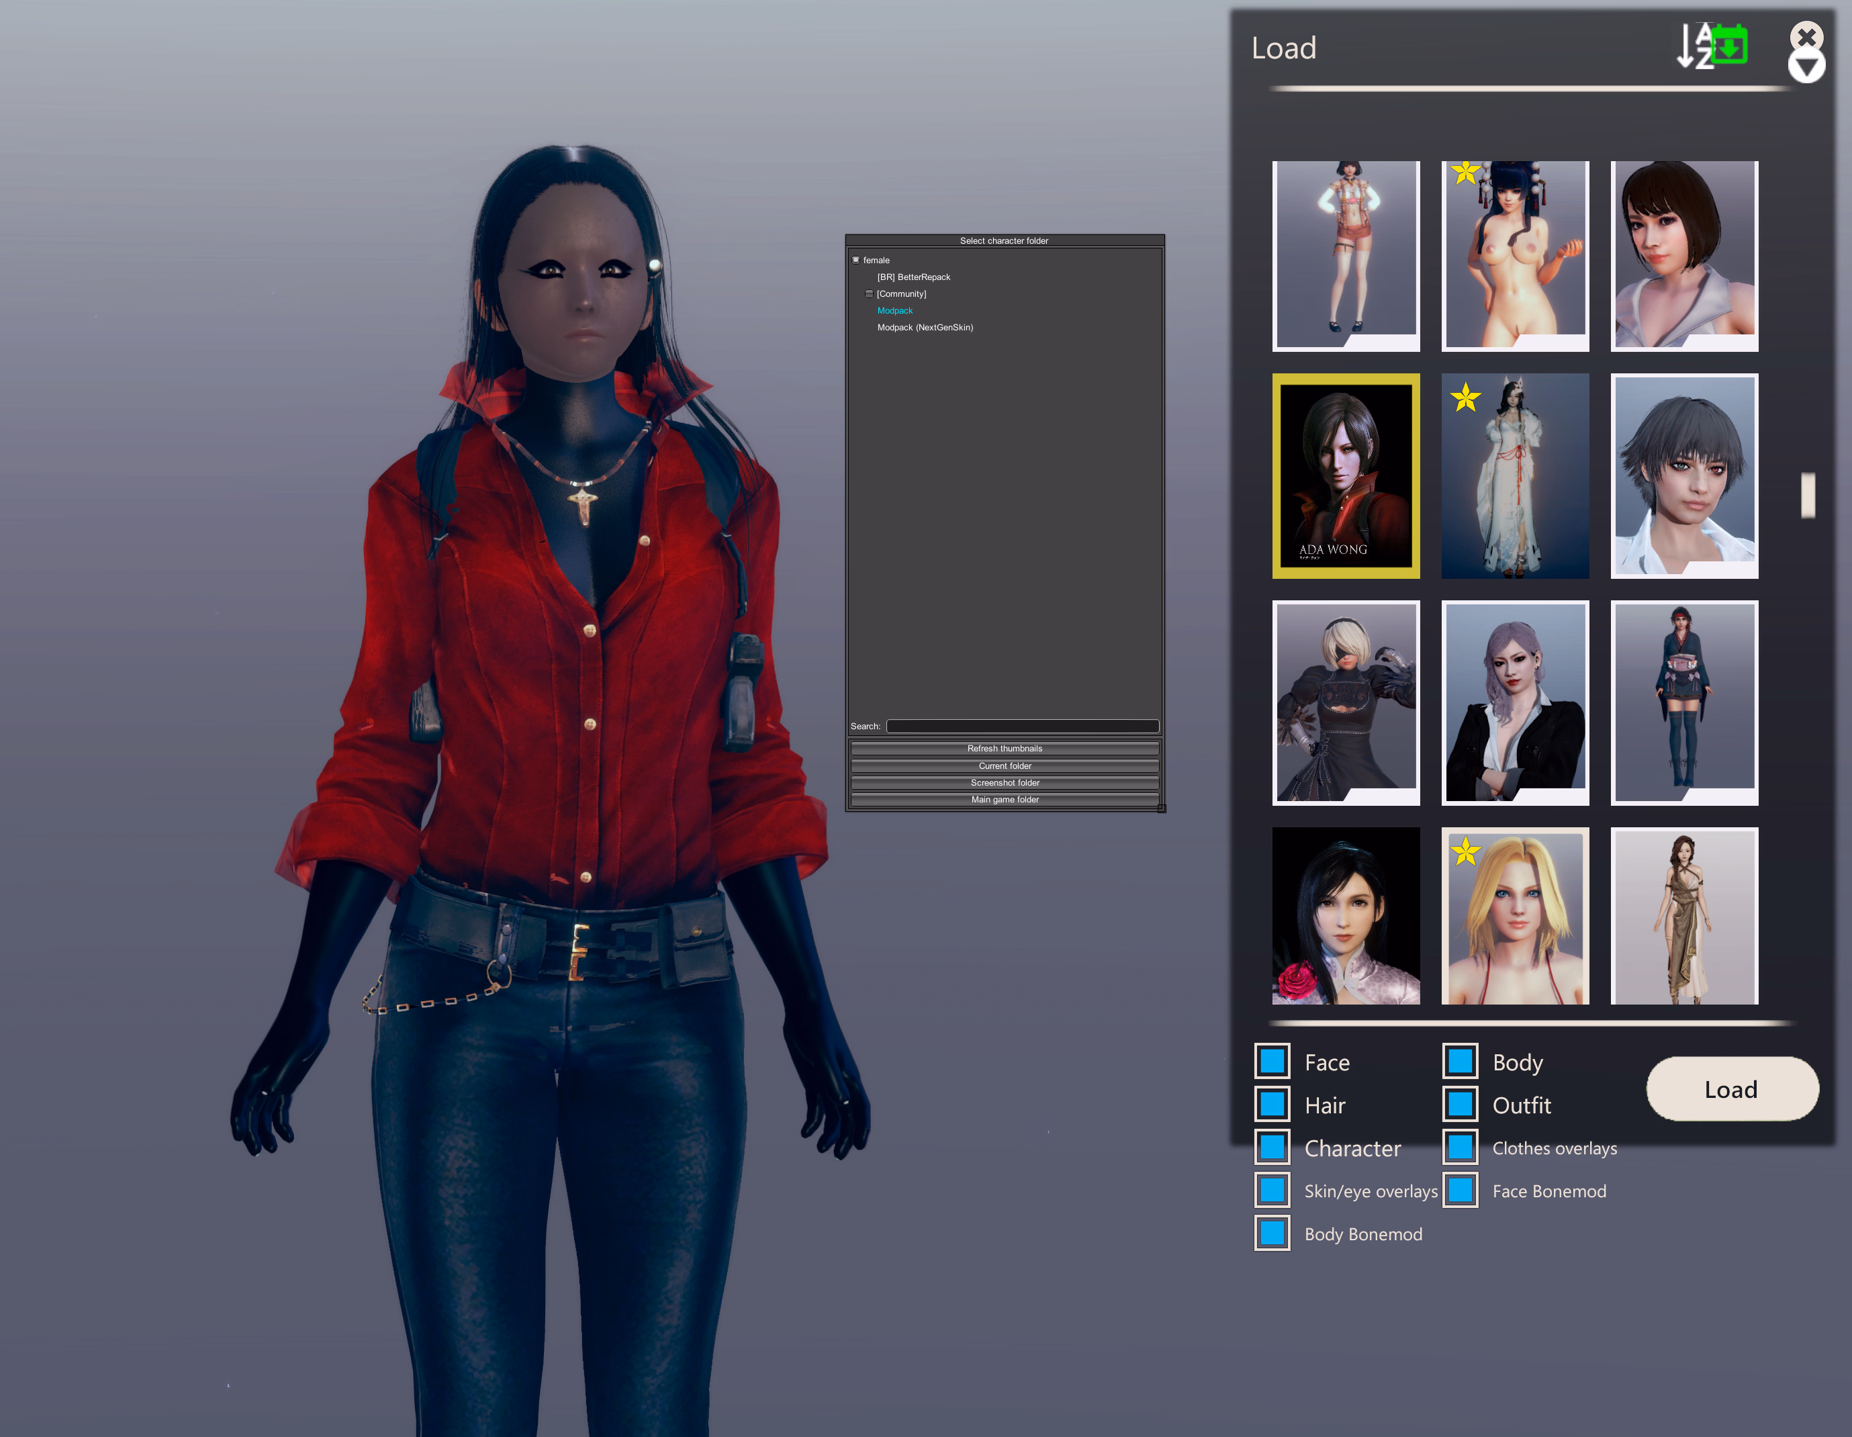1852x1437 pixels.
Task: Toggle the Face checkbox
Action: coord(1272,1062)
